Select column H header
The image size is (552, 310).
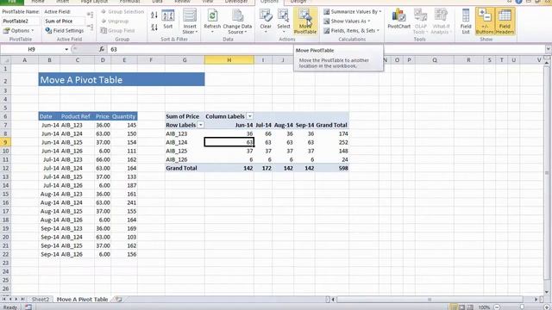click(x=229, y=60)
